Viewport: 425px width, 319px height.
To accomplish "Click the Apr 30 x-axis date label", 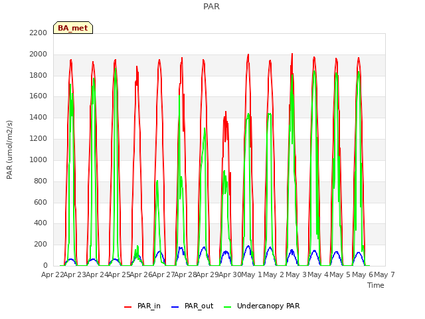I will tap(230, 274).
